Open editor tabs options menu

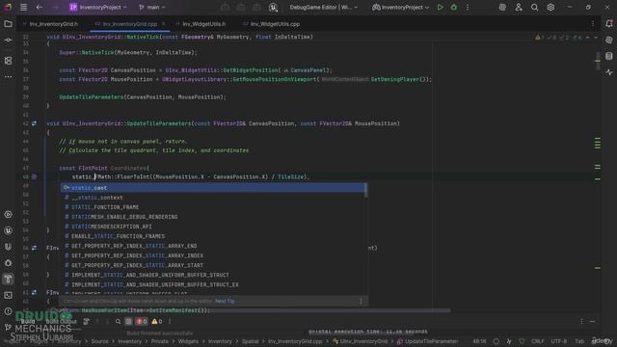[x=593, y=24]
